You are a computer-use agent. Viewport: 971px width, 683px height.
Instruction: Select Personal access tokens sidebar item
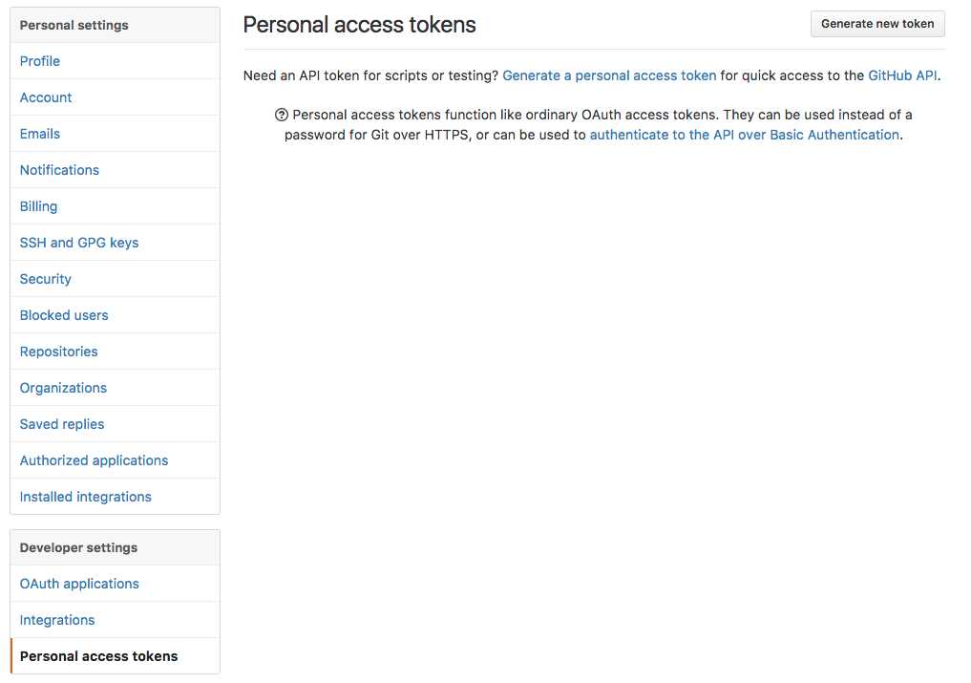[115, 655]
